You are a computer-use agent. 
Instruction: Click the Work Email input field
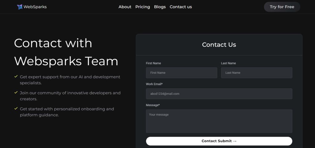point(219,94)
